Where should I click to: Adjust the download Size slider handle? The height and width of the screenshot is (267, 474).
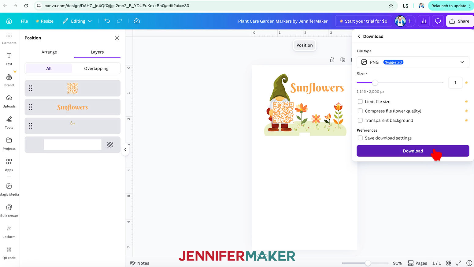click(375, 83)
